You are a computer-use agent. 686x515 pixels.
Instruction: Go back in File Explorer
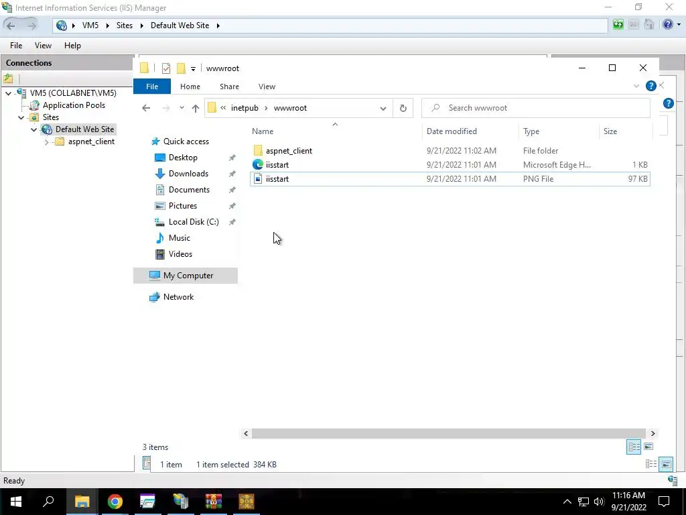[x=146, y=108]
